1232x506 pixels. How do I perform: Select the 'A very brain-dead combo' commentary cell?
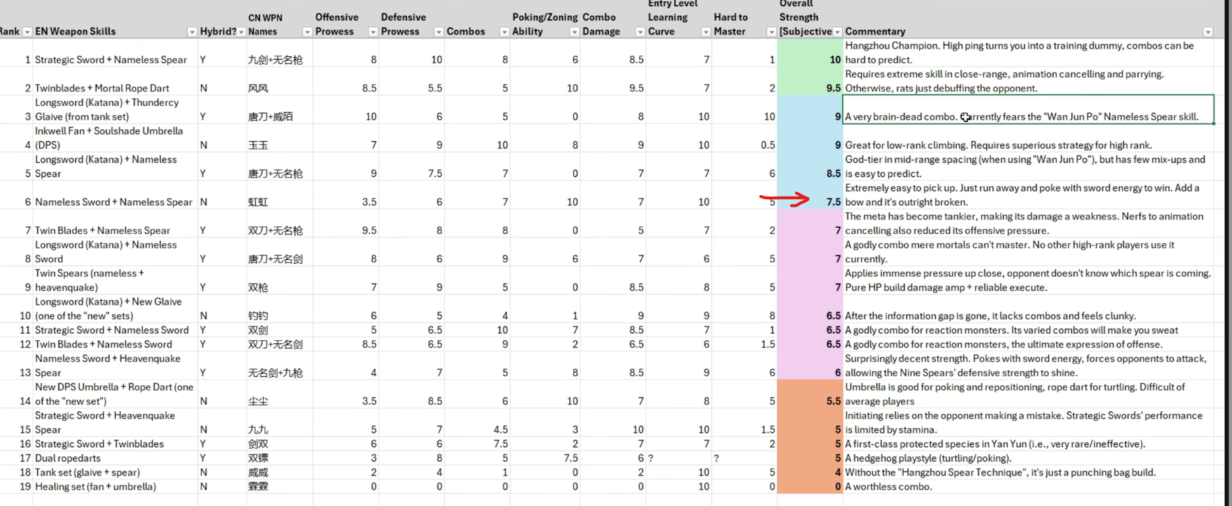coord(1029,110)
